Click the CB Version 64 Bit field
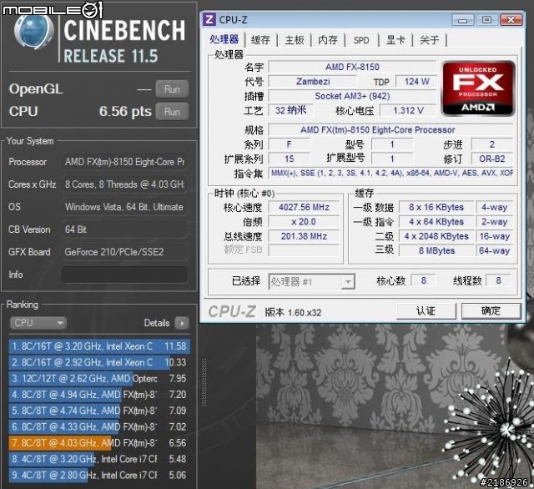Viewport: 534px width, 489px height. click(124, 229)
